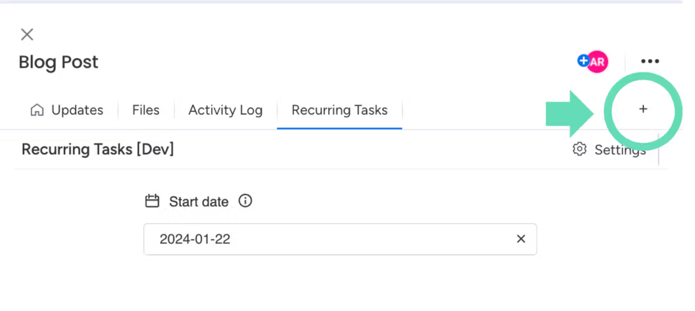Click the Start date label

point(198,201)
